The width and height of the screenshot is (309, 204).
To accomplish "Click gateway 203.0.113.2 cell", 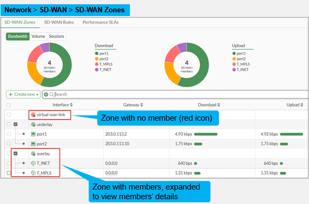I will (x=116, y=134).
